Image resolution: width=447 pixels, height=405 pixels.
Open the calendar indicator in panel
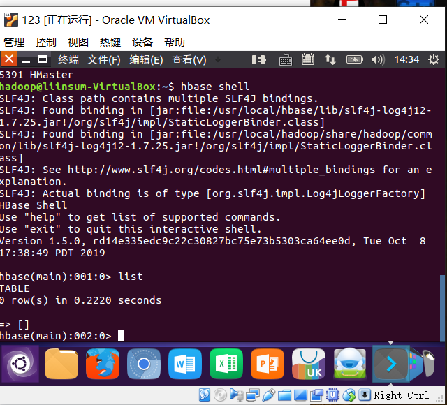pos(308,59)
